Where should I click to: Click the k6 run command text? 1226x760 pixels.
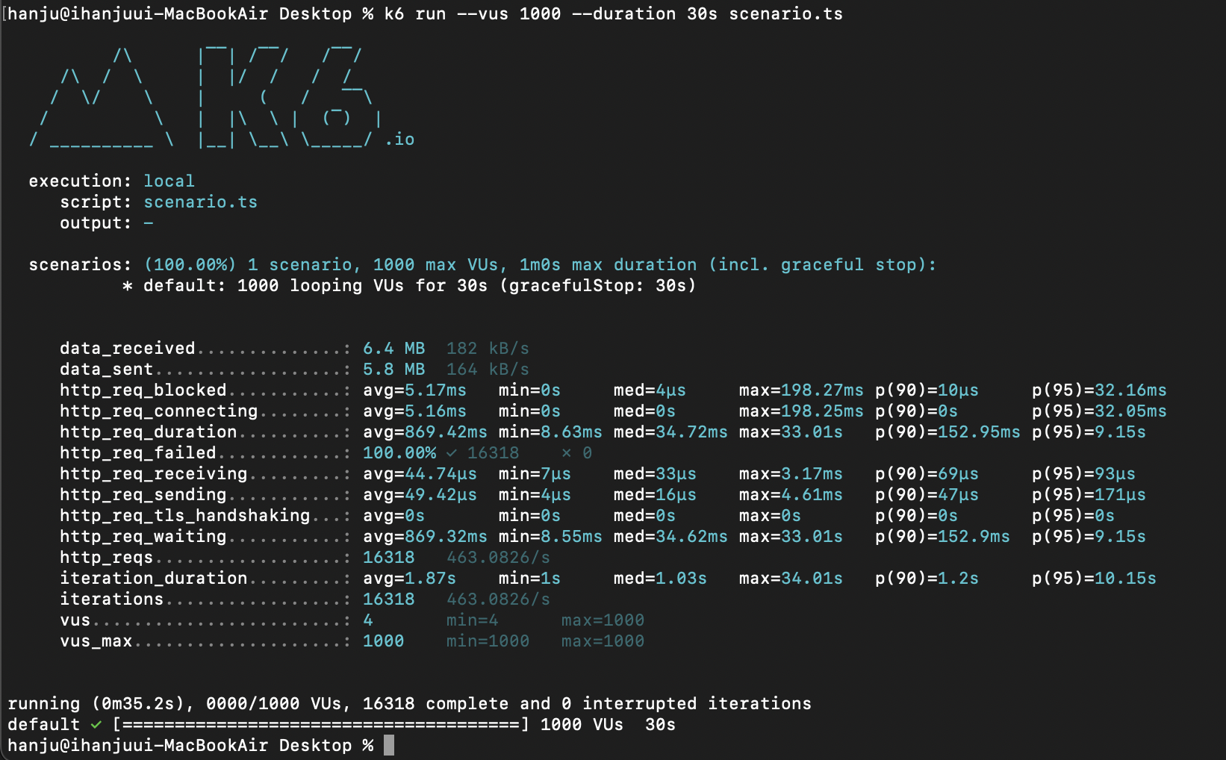613,14
